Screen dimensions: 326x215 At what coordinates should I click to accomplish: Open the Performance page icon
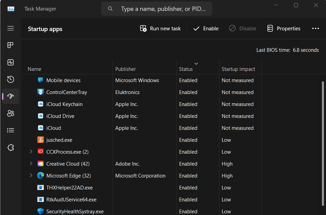pyautogui.click(x=10, y=62)
